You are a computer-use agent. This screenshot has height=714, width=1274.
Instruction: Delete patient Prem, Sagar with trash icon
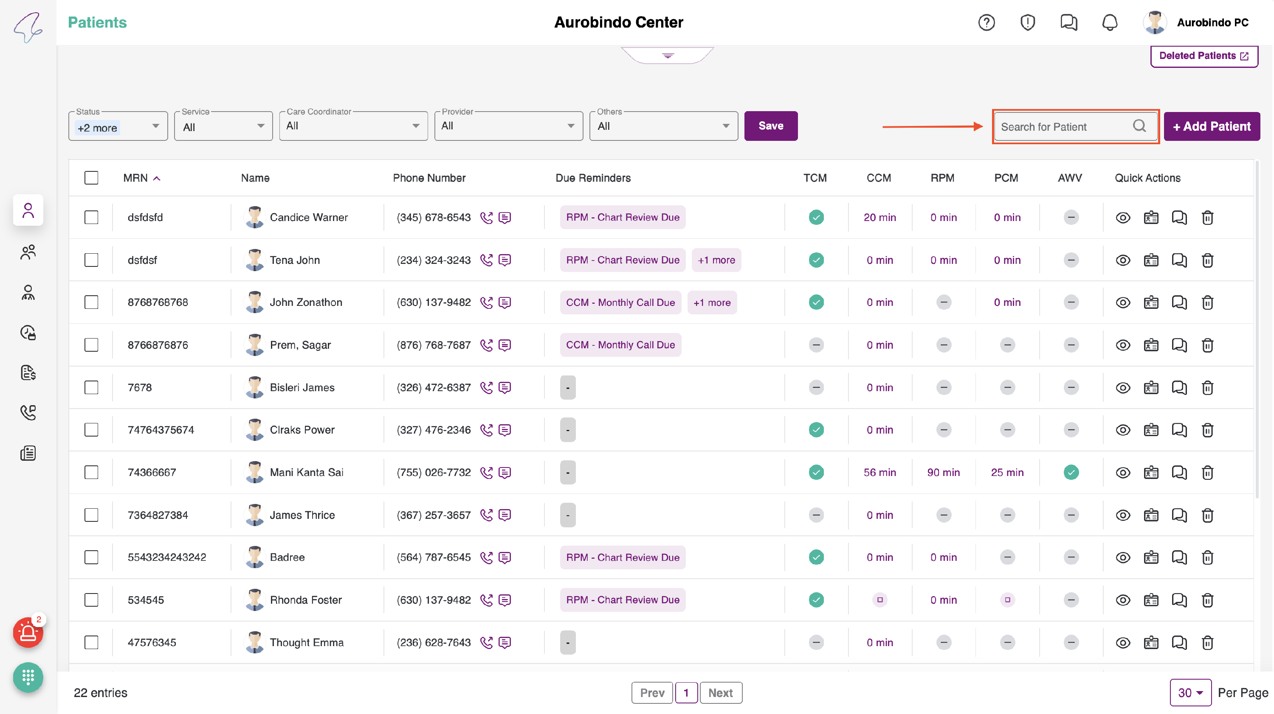(x=1207, y=345)
